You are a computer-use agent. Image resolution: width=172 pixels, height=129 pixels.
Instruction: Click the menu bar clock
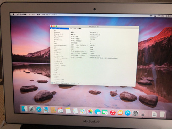pos(169,16)
